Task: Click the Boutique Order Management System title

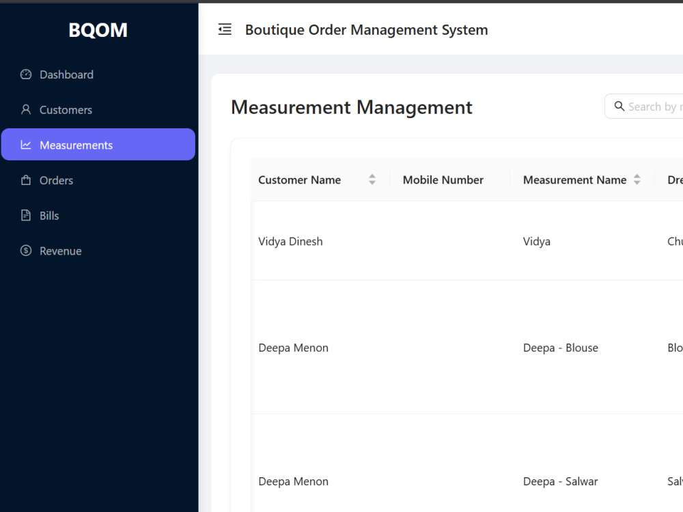Action: [366, 30]
